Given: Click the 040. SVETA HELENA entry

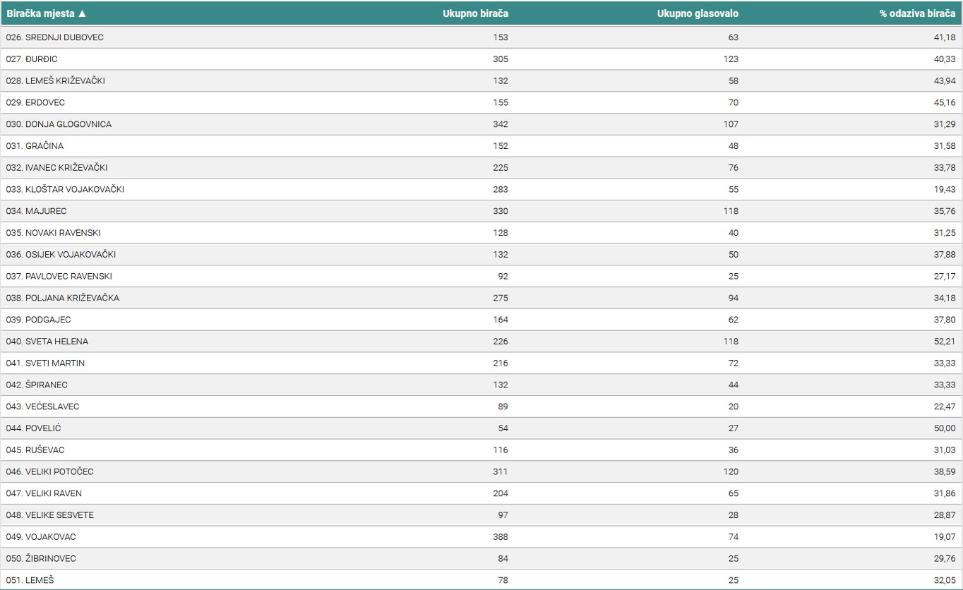Looking at the screenshot, I should pos(47,342).
